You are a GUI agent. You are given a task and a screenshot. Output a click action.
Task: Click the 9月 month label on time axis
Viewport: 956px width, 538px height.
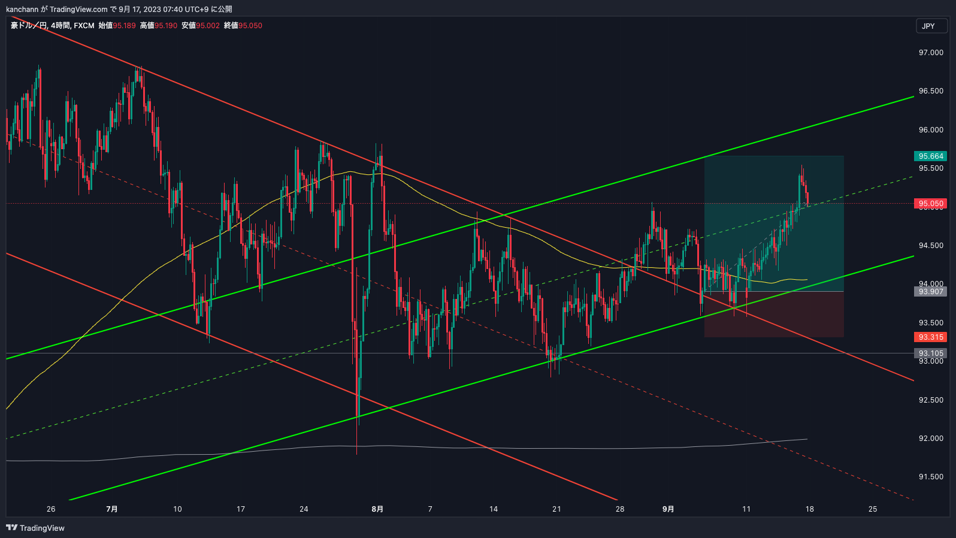pos(668,509)
